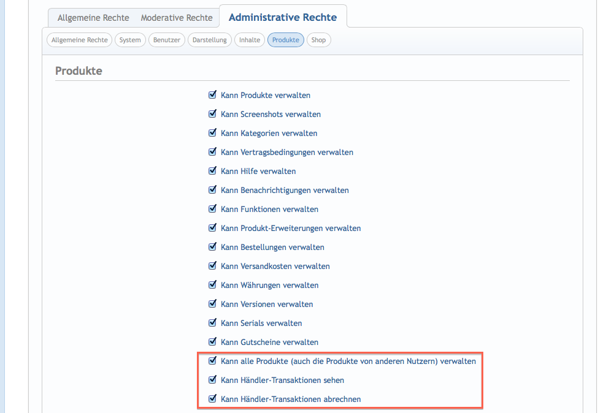Viewport: 606px width, 413px height.
Task: Select the Administrative Rechte tab
Action: [x=282, y=17]
